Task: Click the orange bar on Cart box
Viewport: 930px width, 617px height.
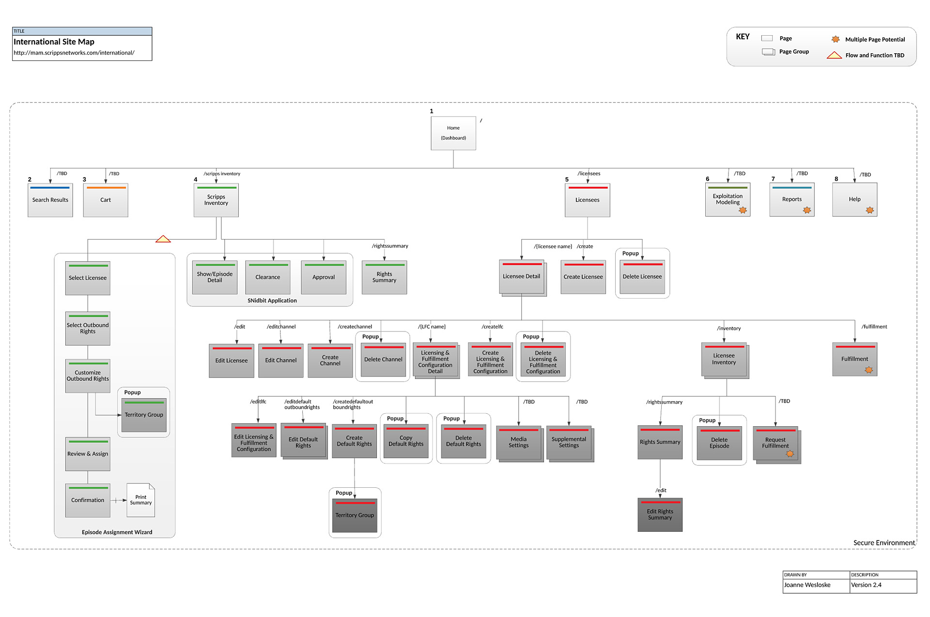Action: click(106, 188)
